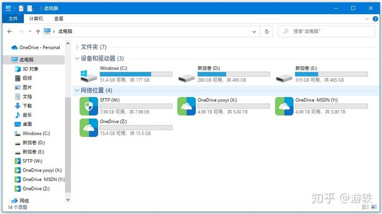
Task: Click the 网络 network icon in sidebar
Action: (x=15, y=200)
